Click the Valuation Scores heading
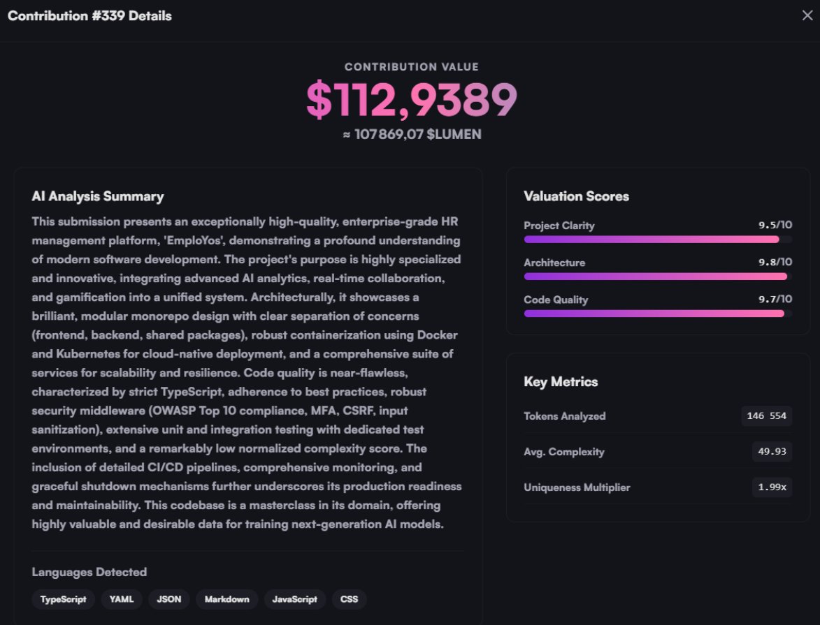 coord(576,196)
